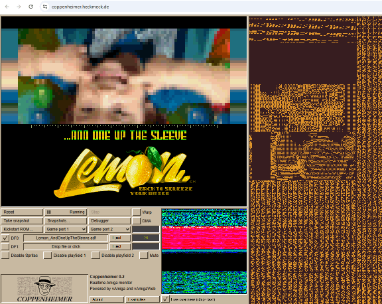Image resolution: width=382 pixels, height=304 pixels.
Task: Click the browser back arrow
Action: (x=7, y=7)
